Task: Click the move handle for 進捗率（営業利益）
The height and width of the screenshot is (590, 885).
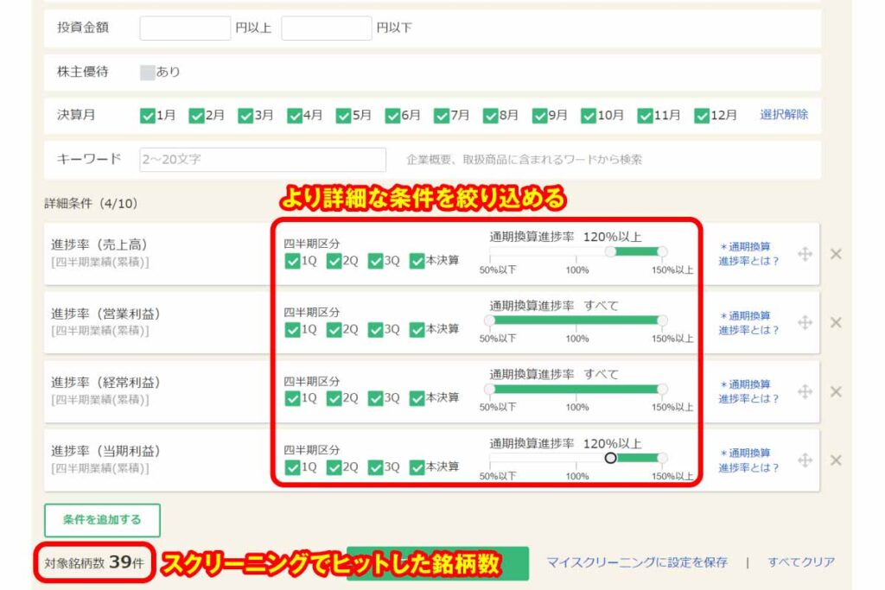Action: point(805,322)
